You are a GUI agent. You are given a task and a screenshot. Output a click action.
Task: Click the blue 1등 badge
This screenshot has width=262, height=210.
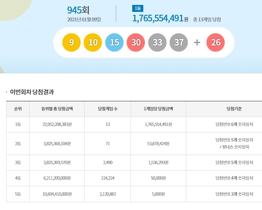(138, 8)
